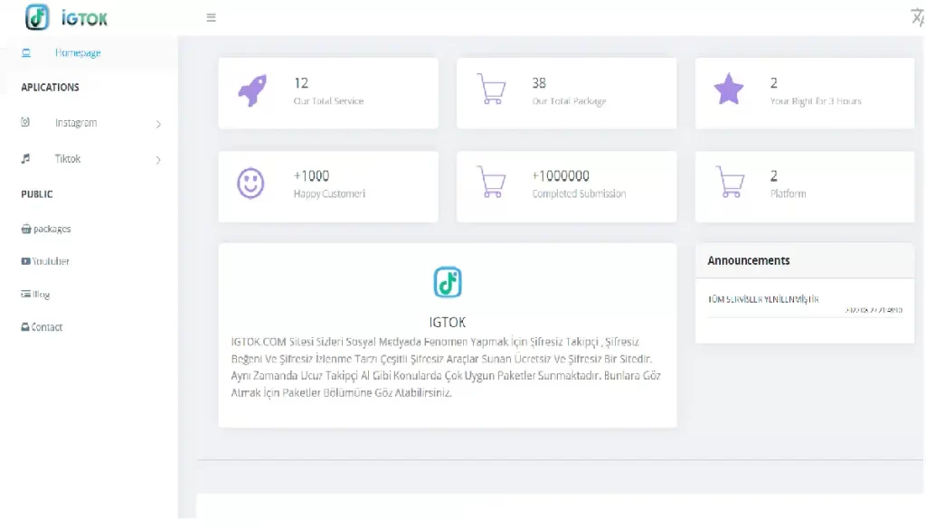Click the IGTOK title in description card
This screenshot has height=527, width=926.
(x=447, y=322)
